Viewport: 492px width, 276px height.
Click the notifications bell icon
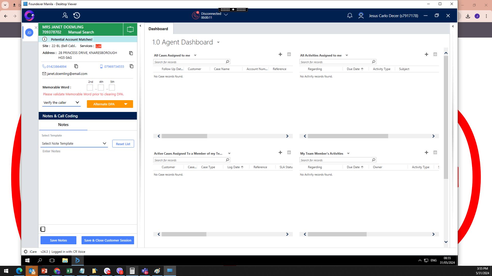pos(350,16)
